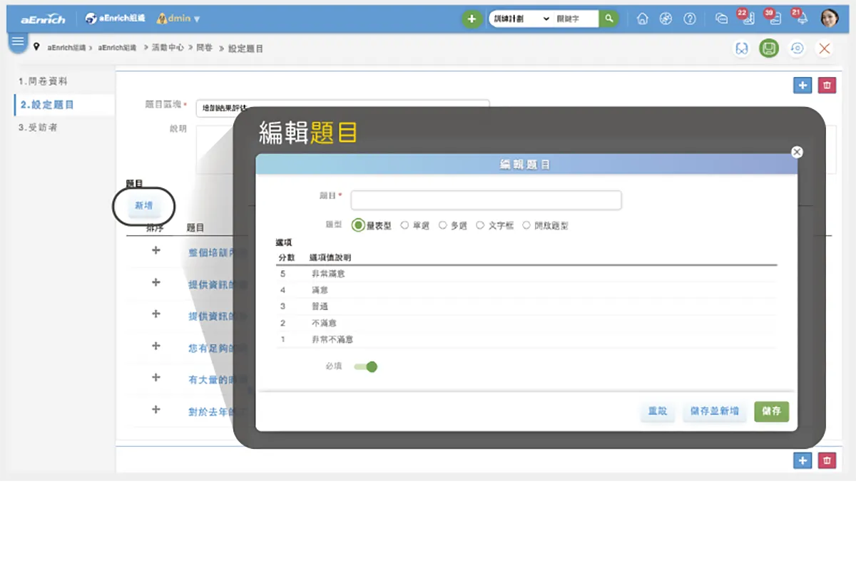Go to the home page icon
The image size is (856, 588).
[x=642, y=19]
